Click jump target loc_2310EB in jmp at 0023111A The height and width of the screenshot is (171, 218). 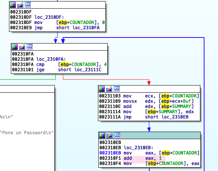[175, 117]
